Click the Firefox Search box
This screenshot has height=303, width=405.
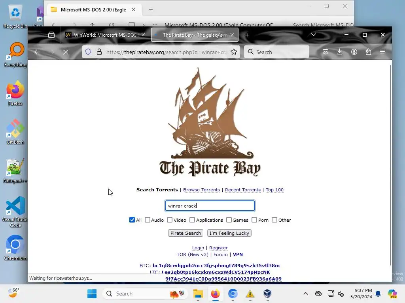[276, 52]
